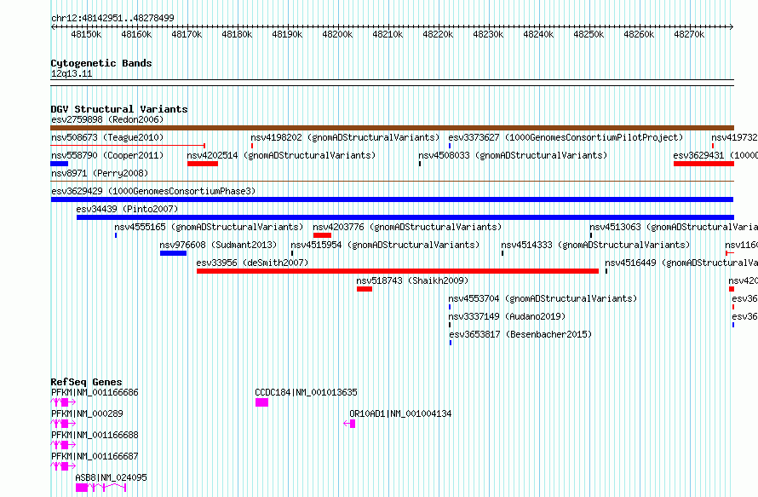Click the CCDC184 gene exon block
758x497 pixels.
point(261,402)
